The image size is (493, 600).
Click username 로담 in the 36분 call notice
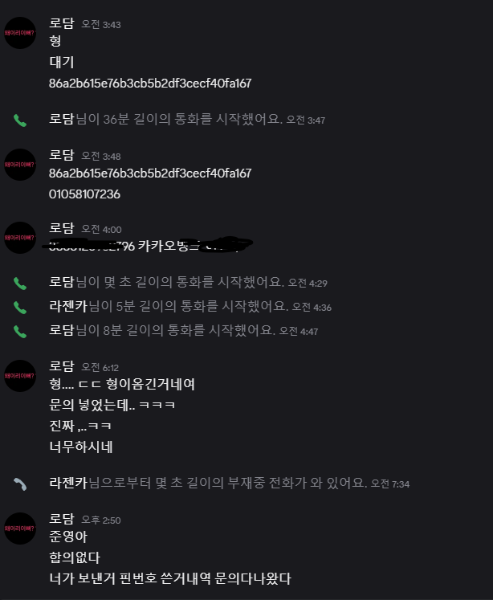click(62, 119)
